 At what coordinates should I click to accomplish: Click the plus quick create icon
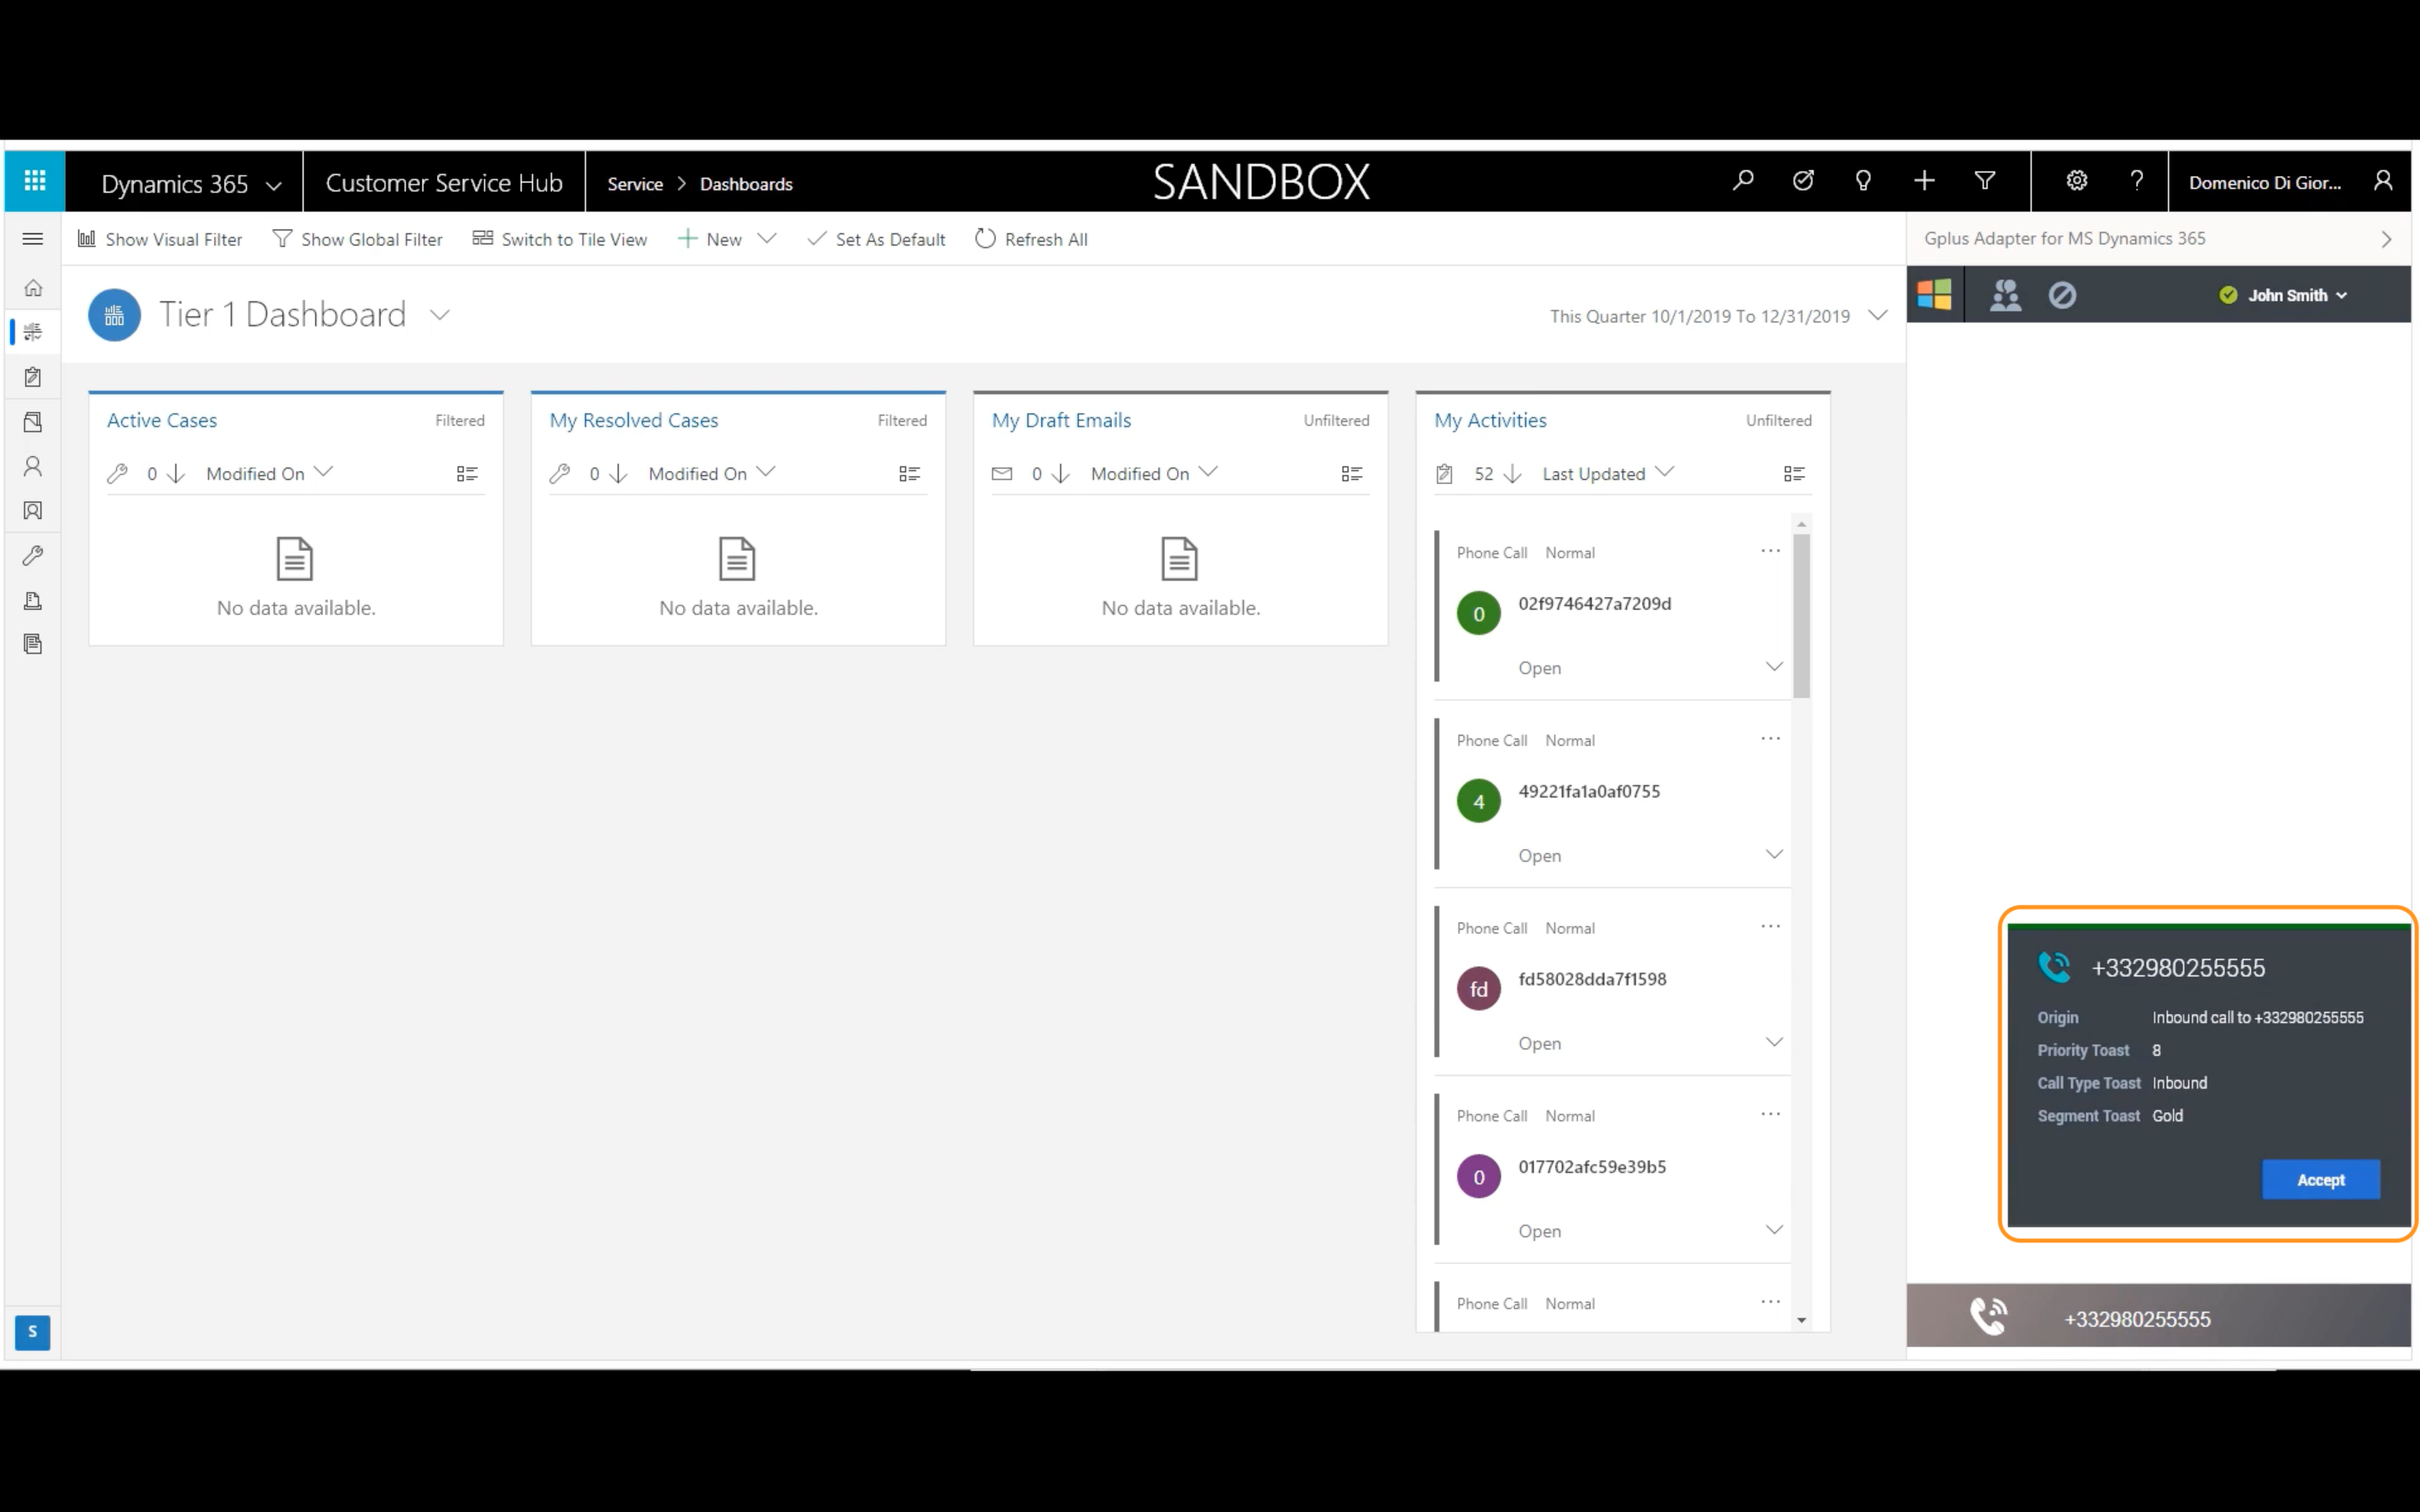1924,181
